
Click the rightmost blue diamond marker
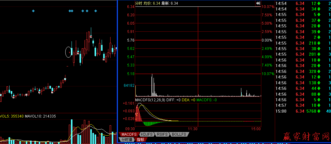95,11
